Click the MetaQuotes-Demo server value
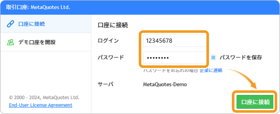 tap(165, 84)
